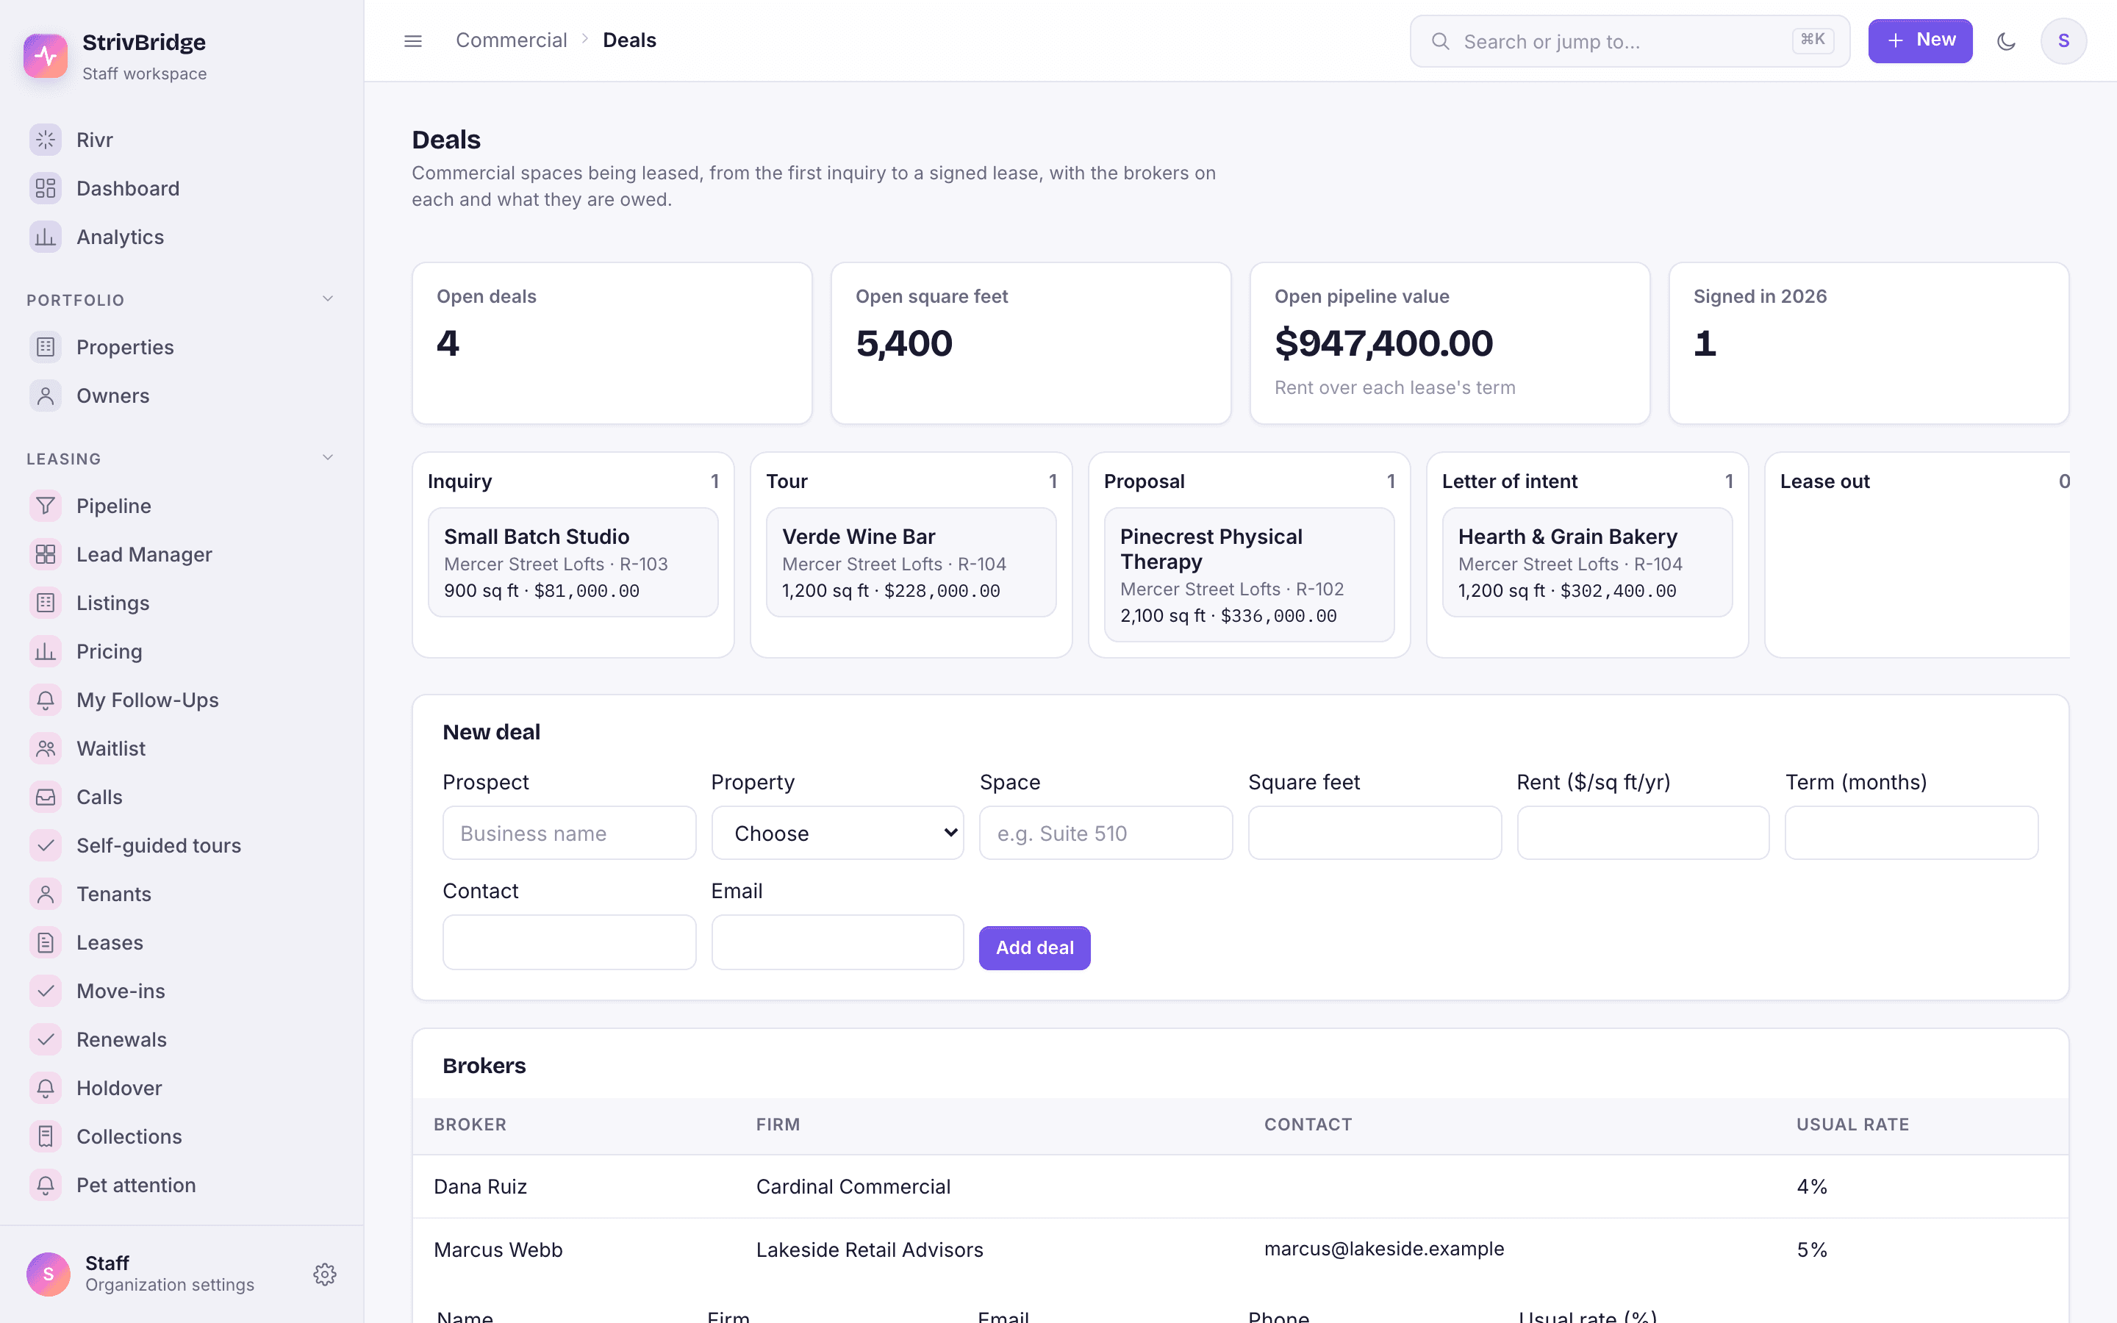
Task: Open Lead Manager grid icon
Action: [x=46, y=555]
